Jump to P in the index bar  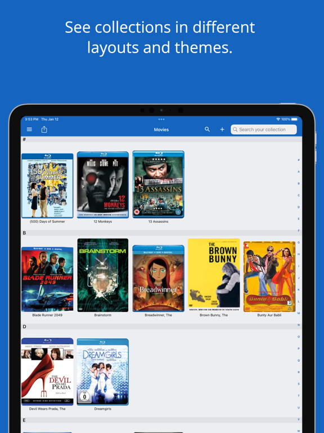point(299,348)
